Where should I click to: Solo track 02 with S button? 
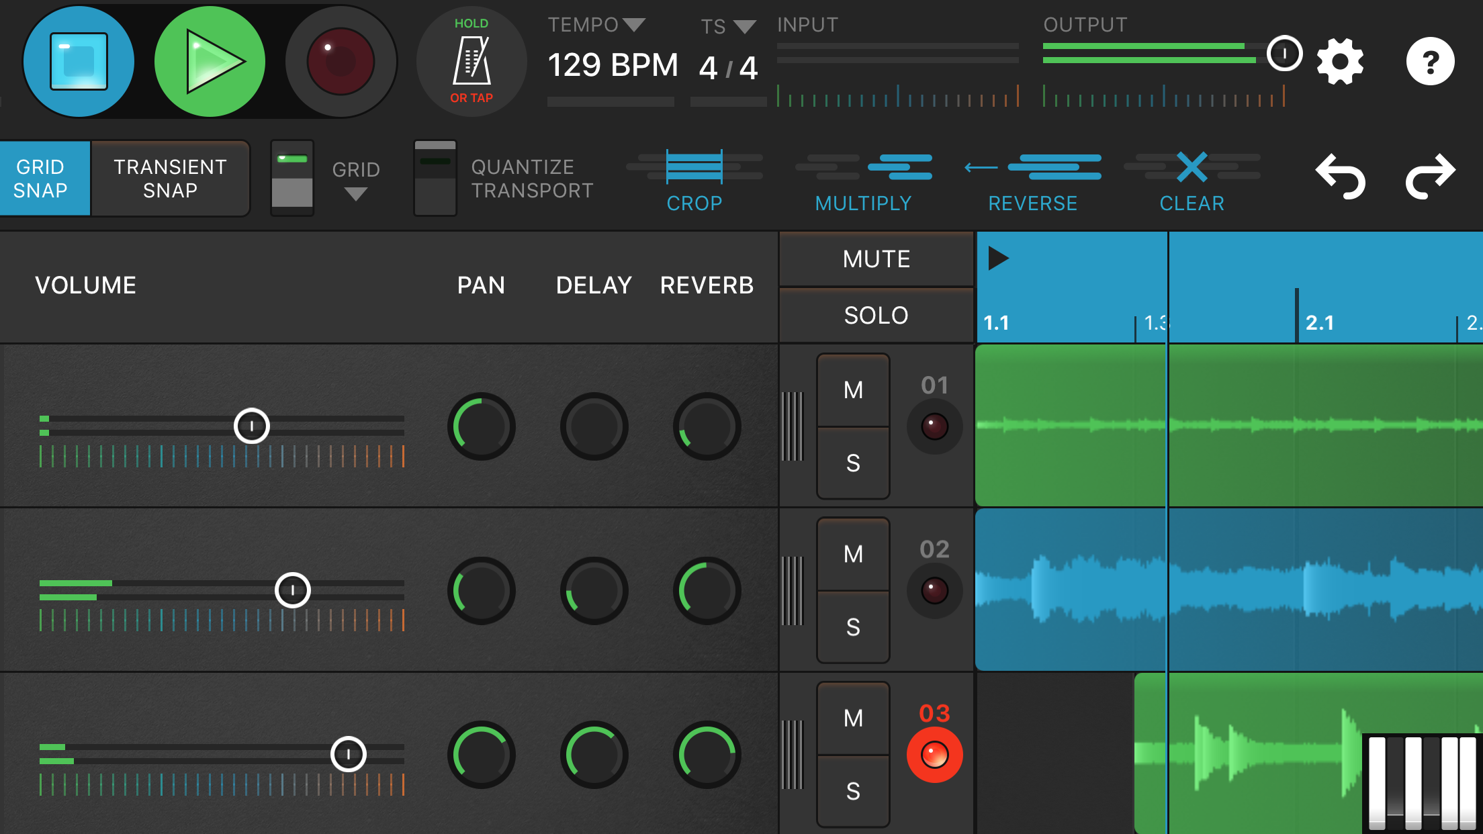853,627
